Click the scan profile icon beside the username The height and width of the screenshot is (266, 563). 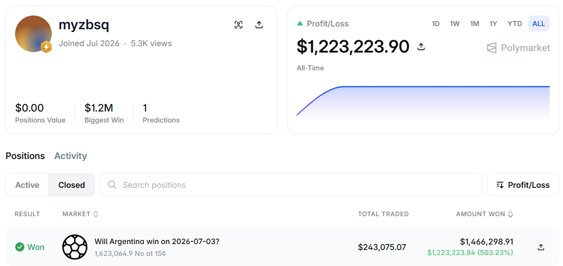click(x=238, y=25)
